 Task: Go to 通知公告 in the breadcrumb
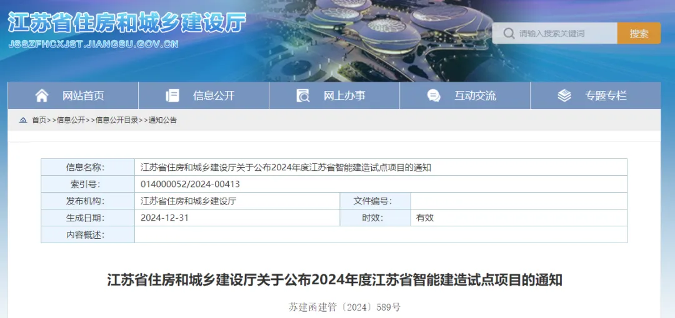(162, 120)
